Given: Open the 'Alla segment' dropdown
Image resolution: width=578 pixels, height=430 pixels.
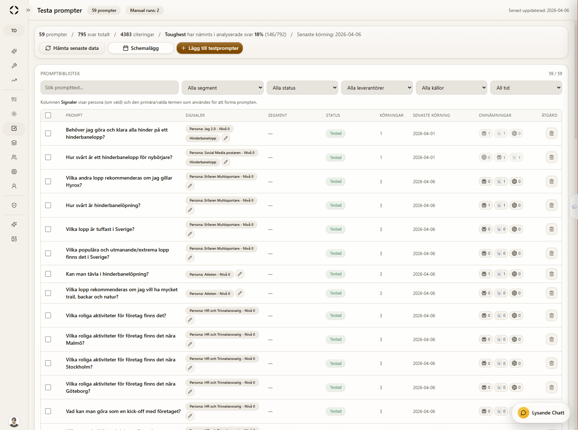Looking at the screenshot, I should pyautogui.click(x=223, y=88).
